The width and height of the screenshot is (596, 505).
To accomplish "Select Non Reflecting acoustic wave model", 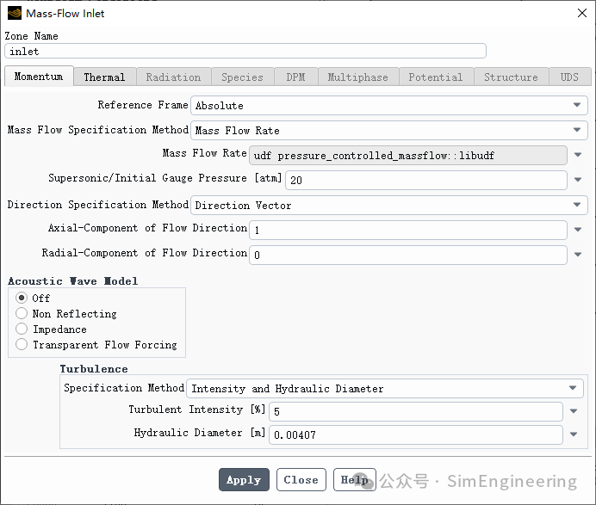I will [x=22, y=314].
